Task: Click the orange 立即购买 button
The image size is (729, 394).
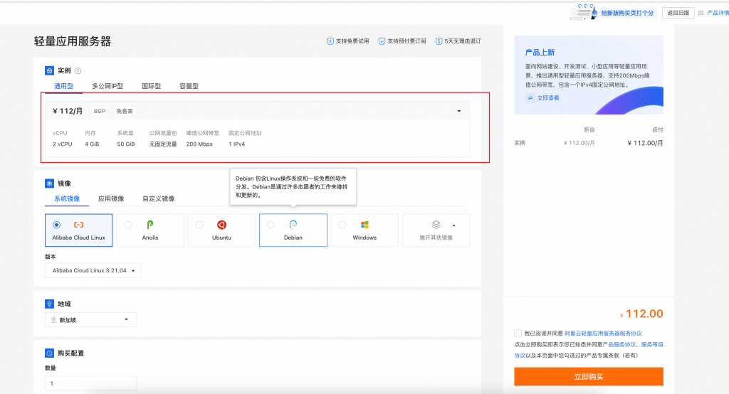Action: [589, 376]
